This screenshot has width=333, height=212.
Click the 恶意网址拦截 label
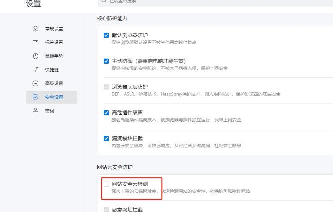click(x=127, y=209)
